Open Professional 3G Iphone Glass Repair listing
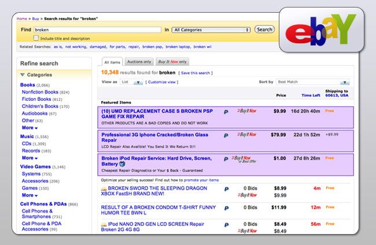This screenshot has height=245, width=376. pos(155,137)
